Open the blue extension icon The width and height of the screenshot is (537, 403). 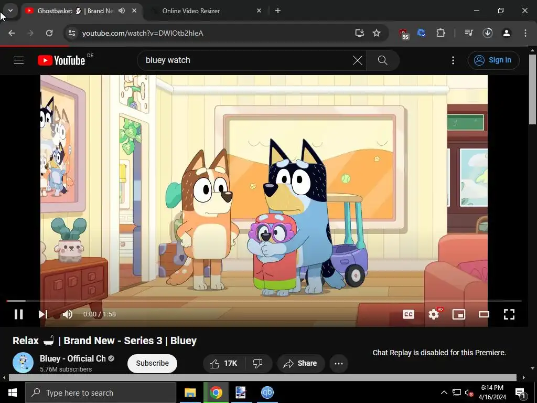(x=421, y=33)
